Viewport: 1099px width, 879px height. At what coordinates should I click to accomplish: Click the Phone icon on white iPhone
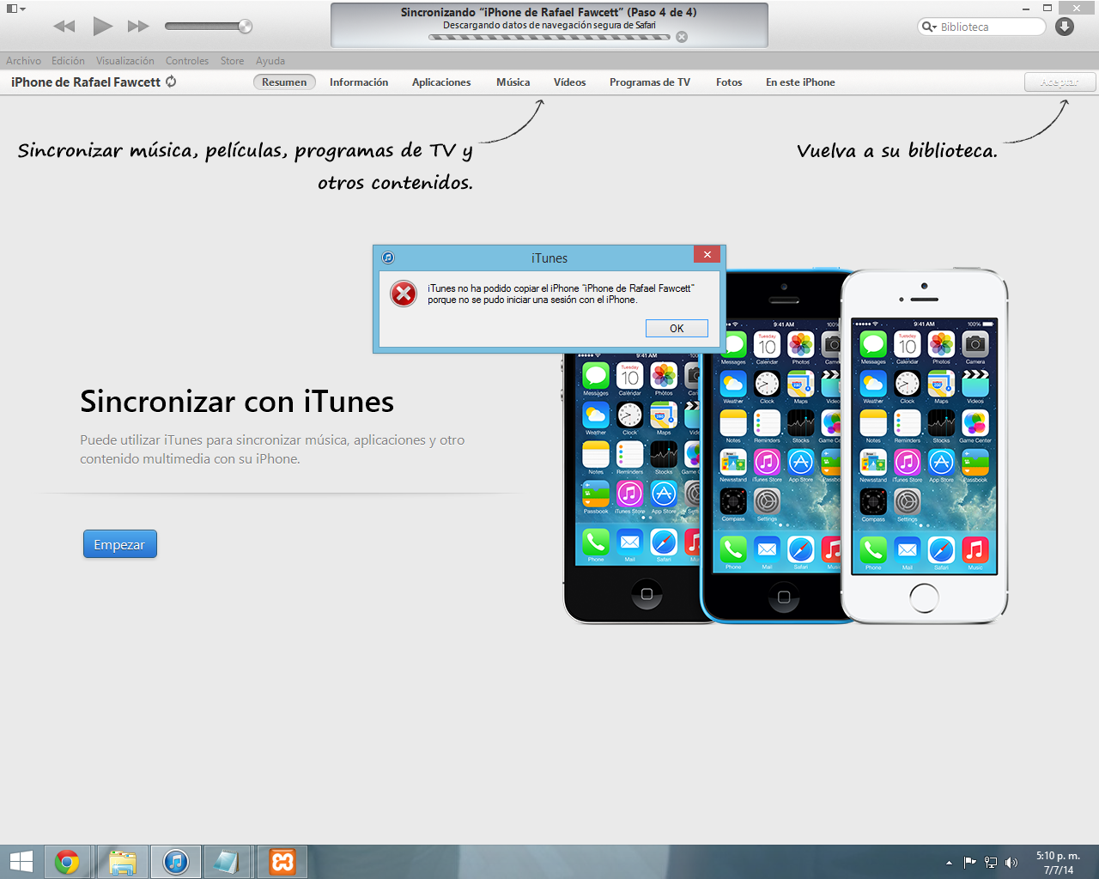coord(873,549)
